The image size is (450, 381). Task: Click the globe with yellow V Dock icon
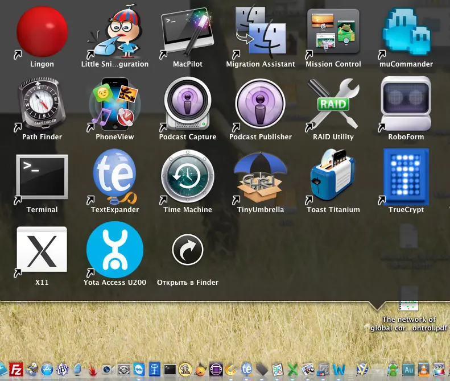tap(362, 370)
